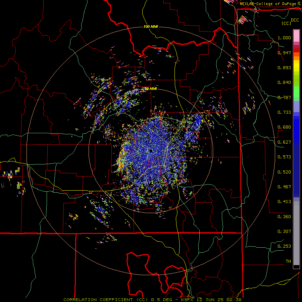The height and width of the screenshot is (302, 302).
Task: Click the 0.627 scale label
Action: [284, 142]
